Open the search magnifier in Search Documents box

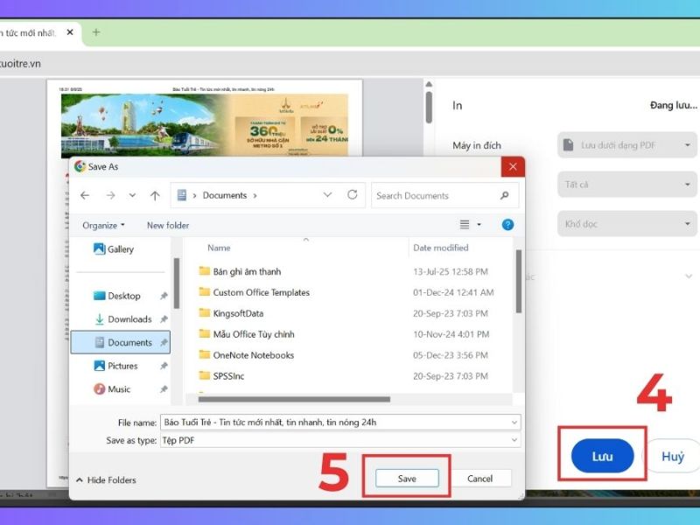click(505, 194)
